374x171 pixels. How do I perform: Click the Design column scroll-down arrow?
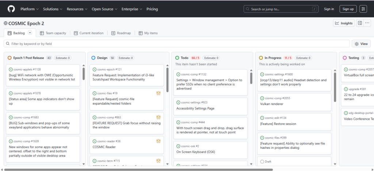tap(167, 164)
